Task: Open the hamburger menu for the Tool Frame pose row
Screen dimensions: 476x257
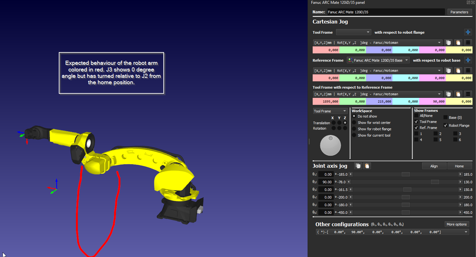Action: (468, 43)
